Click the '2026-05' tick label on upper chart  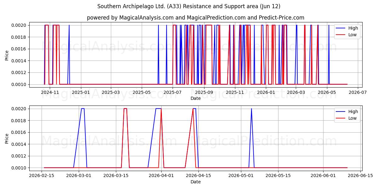(x=327, y=93)
